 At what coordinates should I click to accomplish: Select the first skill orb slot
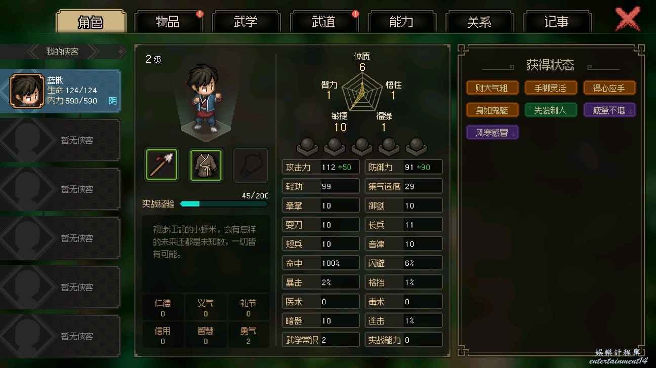307,146
